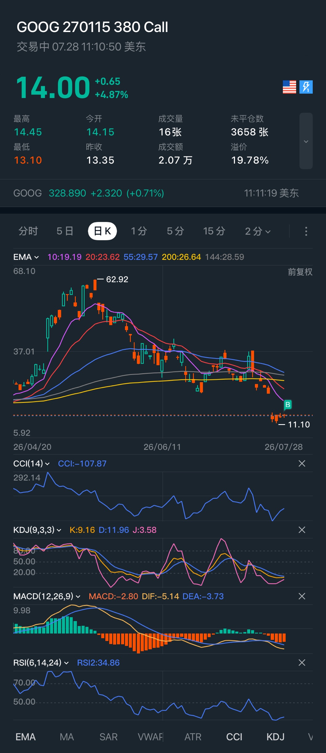Close the MACD(12,26,9) indicator panel
326x753 pixels.
click(302, 596)
